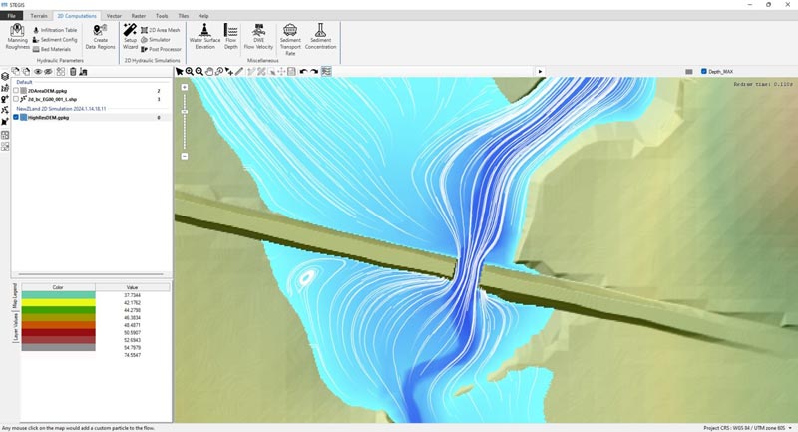Open the Water Surface Elevation tool
The width and height of the screenshot is (798, 432).
pyautogui.click(x=203, y=38)
